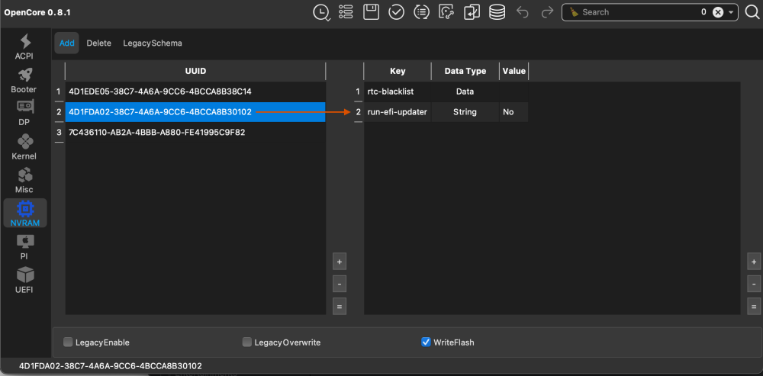
Task: Open the Kernel section in sidebar
Action: pos(24,147)
